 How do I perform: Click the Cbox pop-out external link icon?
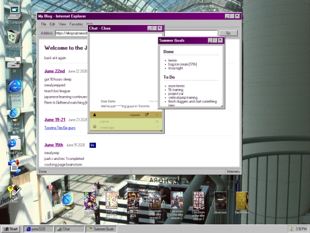point(146,114)
